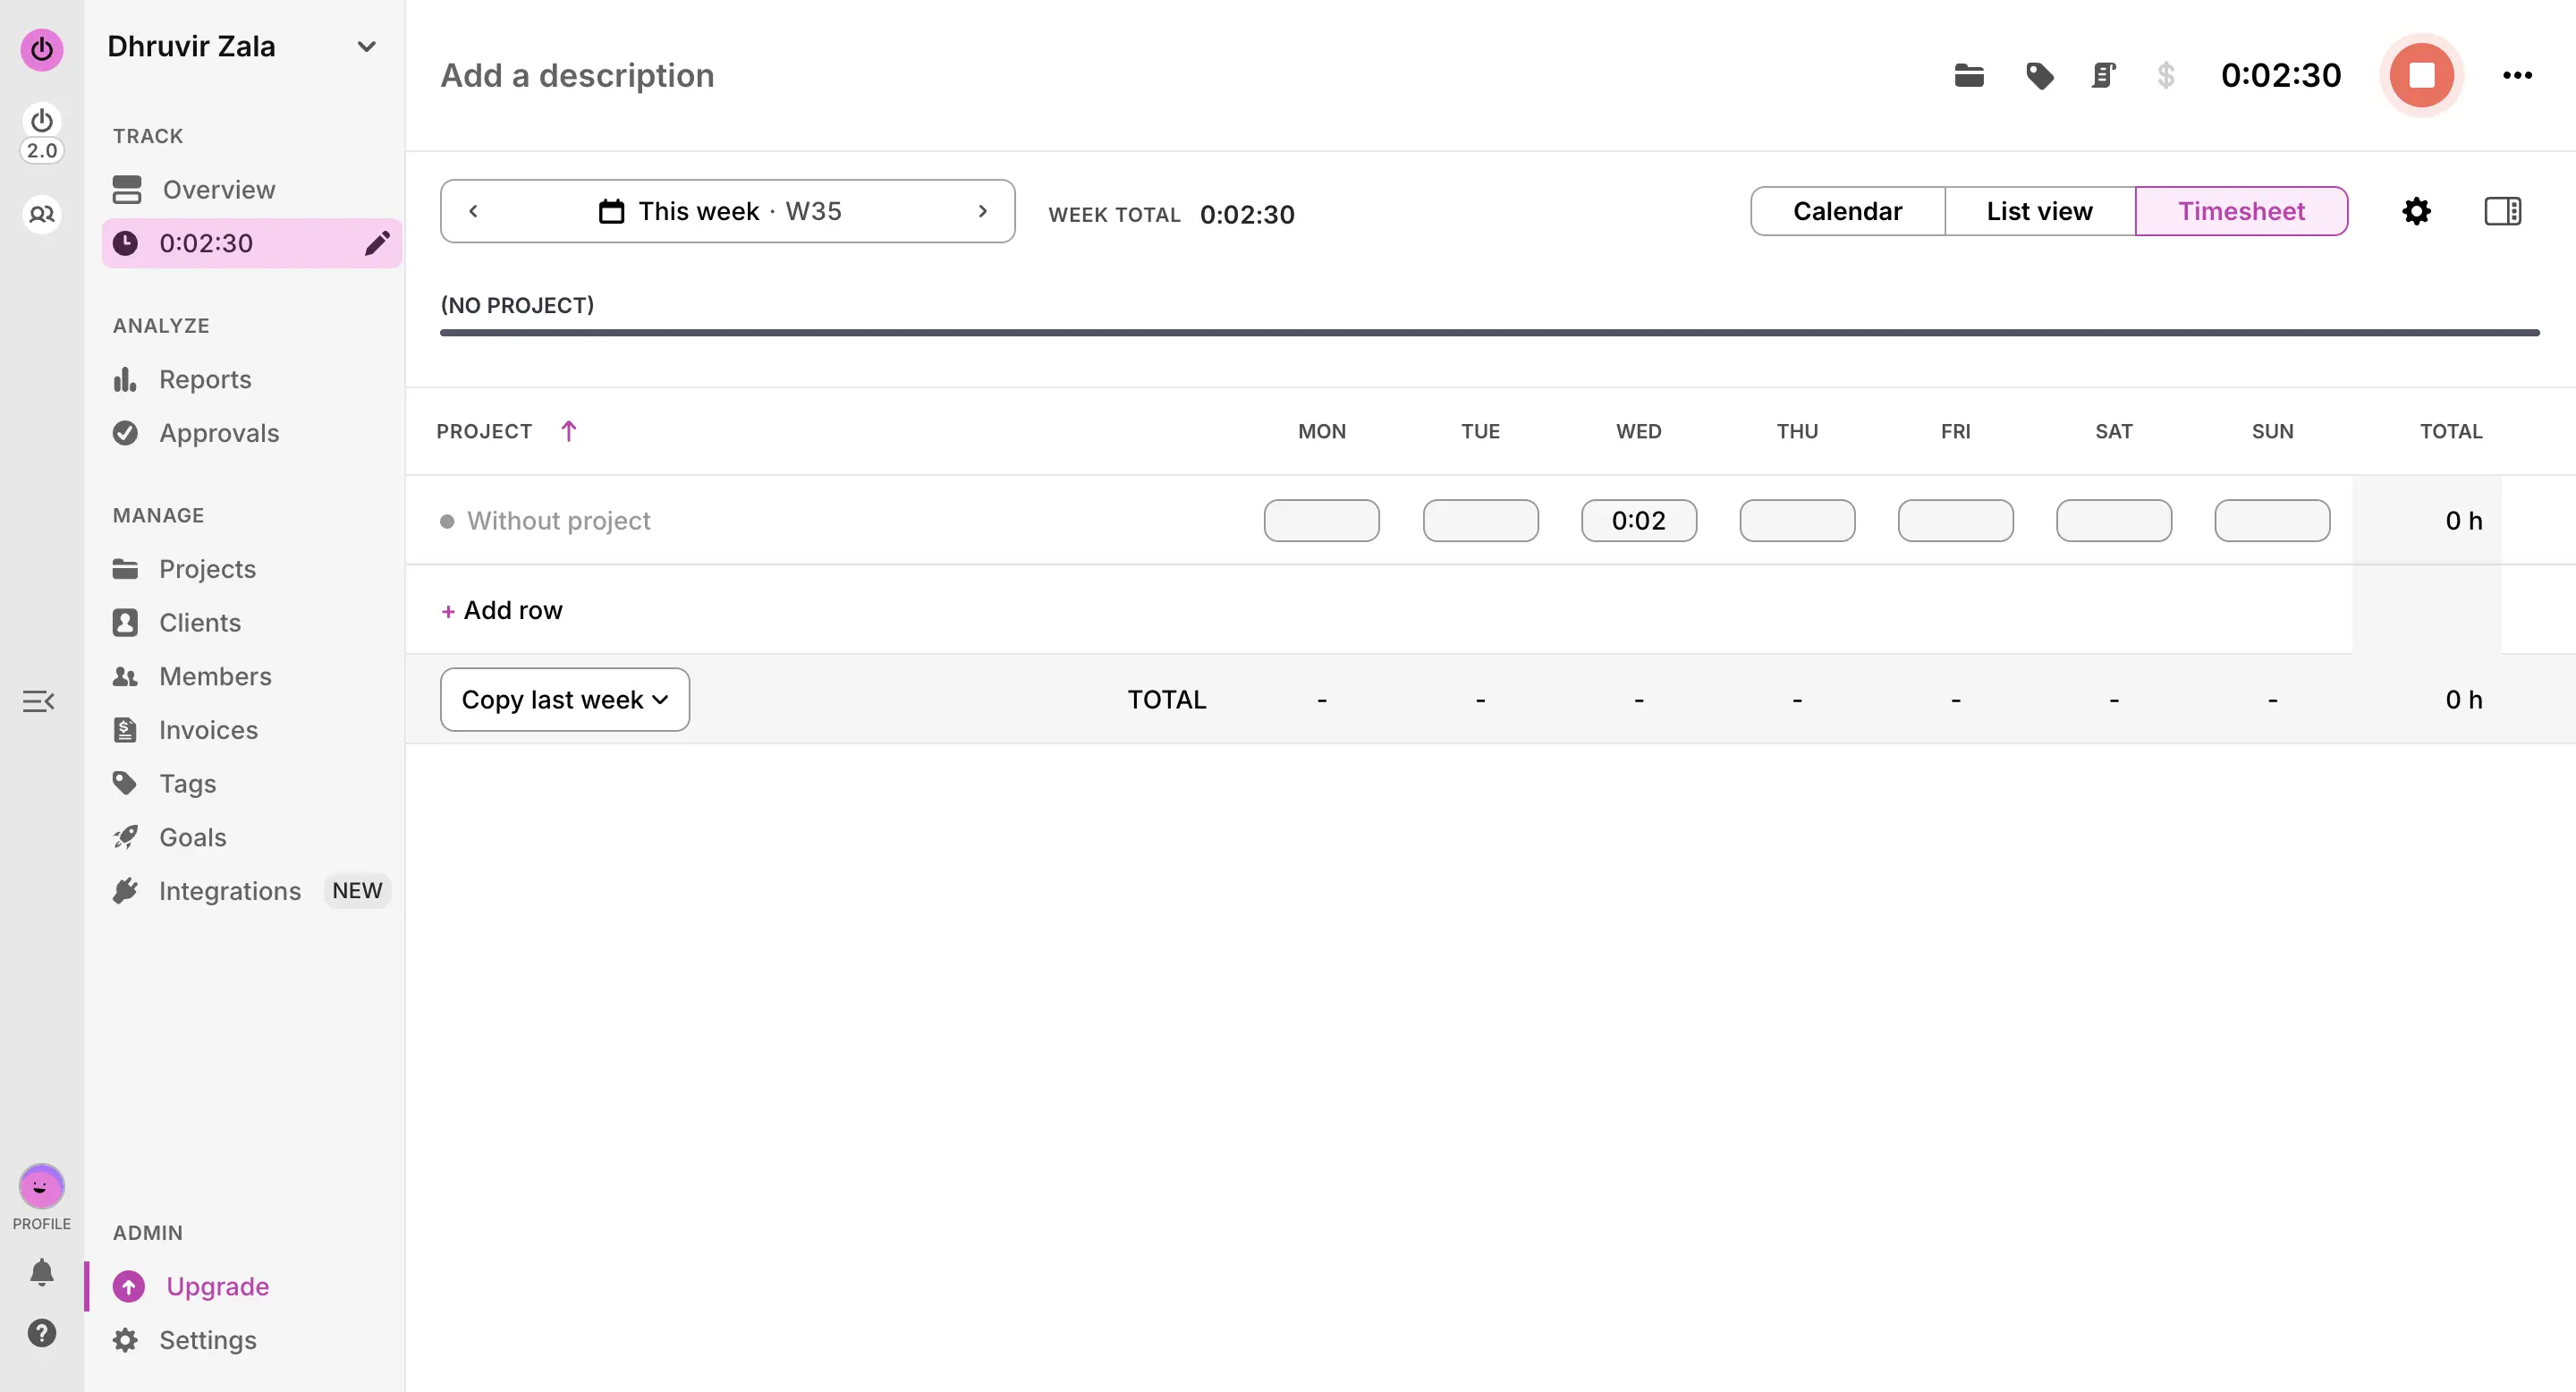Open Approvals
This screenshot has height=1392, width=2576.
click(219, 433)
